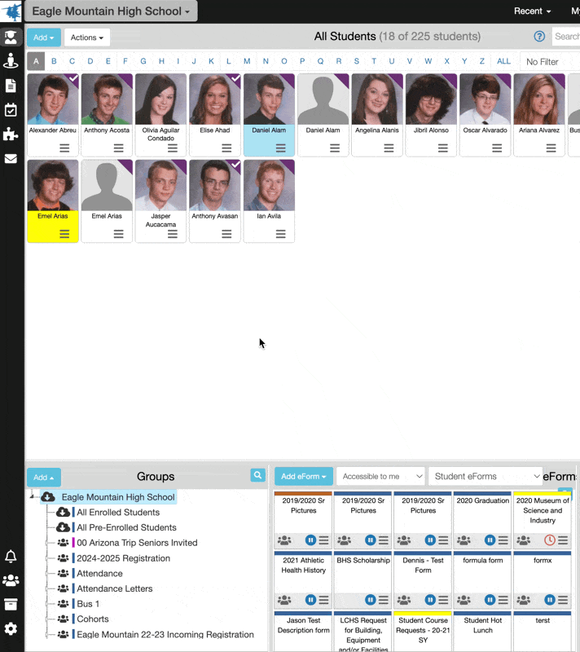The image size is (580, 652).
Task: Open the Students graduation cap sidebar icon
Action: click(x=11, y=37)
